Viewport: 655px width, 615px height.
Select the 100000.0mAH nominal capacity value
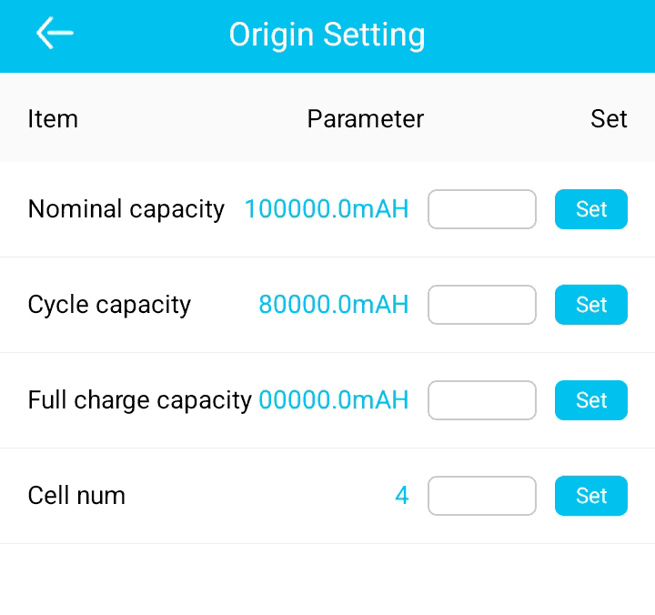(327, 209)
